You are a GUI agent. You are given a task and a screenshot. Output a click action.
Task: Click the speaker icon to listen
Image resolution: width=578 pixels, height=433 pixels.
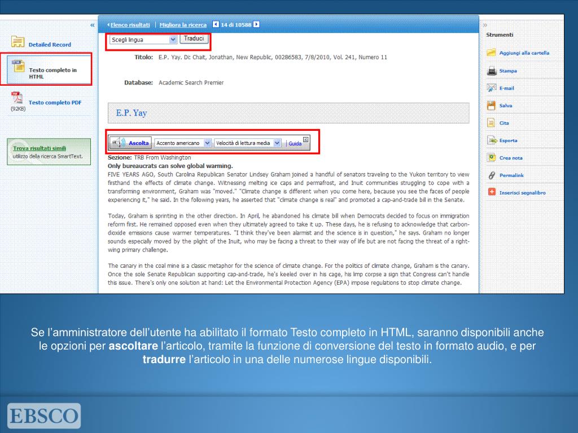coord(118,143)
